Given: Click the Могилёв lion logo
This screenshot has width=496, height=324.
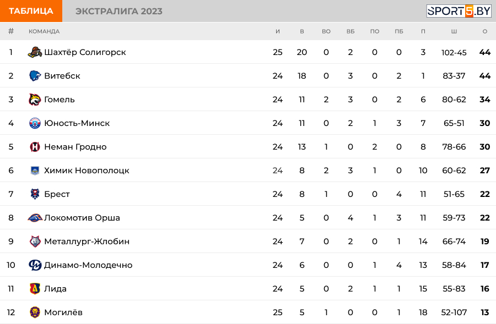Looking at the screenshot, I should click(x=35, y=312).
